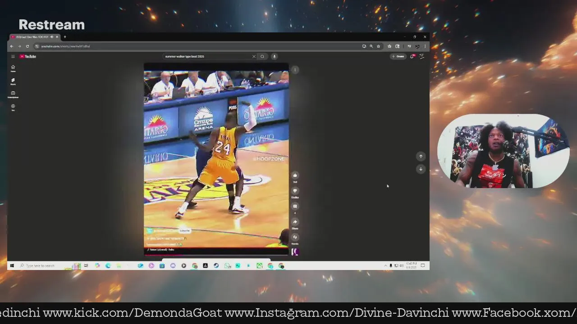
Task: Go to previous Short with up arrow
Action: 421,156
